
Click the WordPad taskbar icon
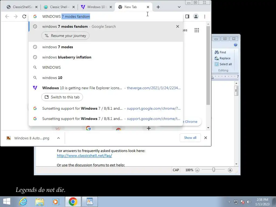89,202
